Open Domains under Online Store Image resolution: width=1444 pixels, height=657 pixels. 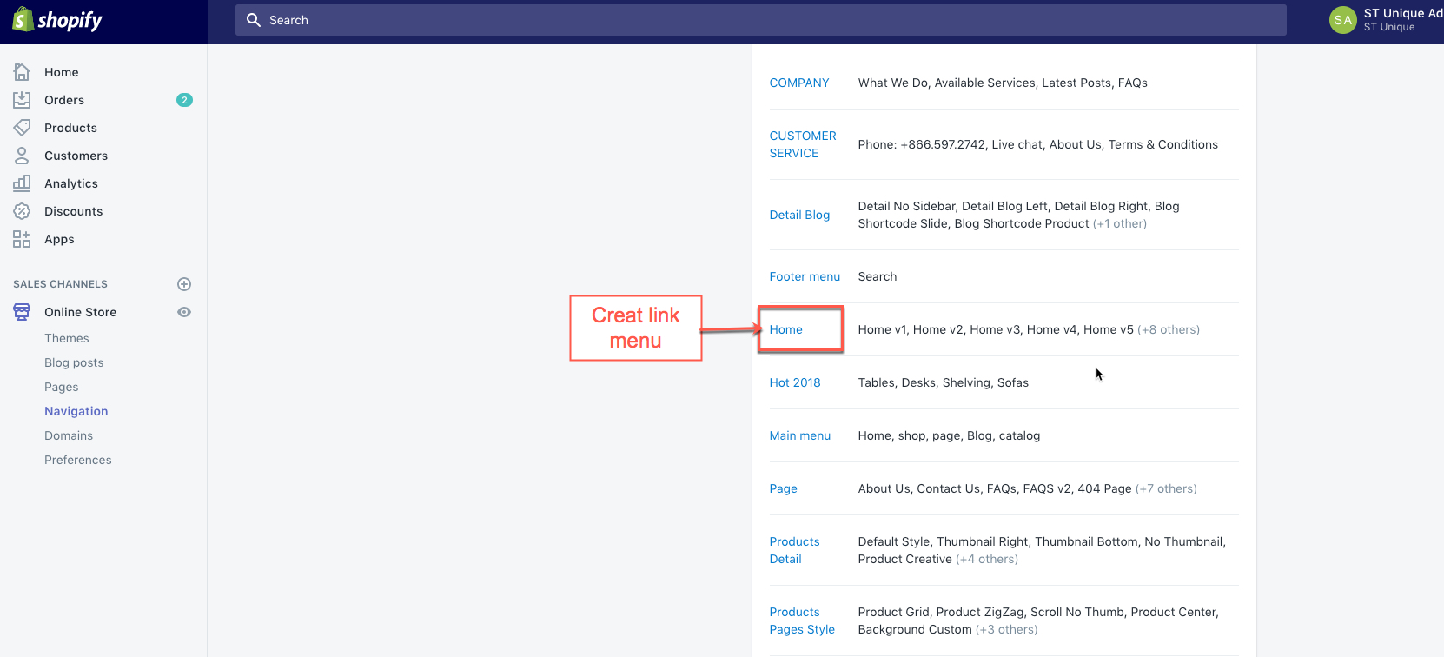click(69, 435)
